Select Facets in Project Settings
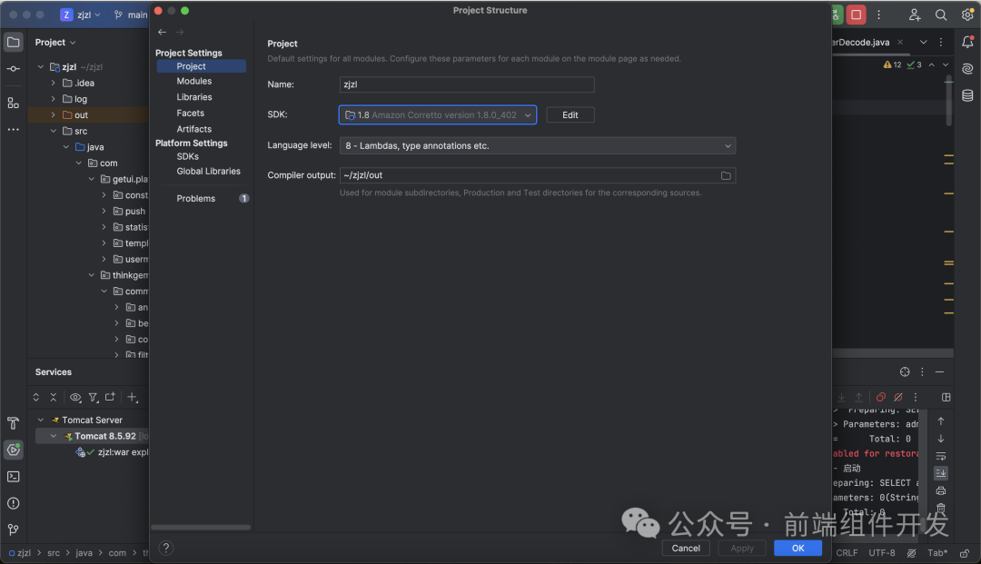This screenshot has height=564, width=981. click(x=190, y=114)
